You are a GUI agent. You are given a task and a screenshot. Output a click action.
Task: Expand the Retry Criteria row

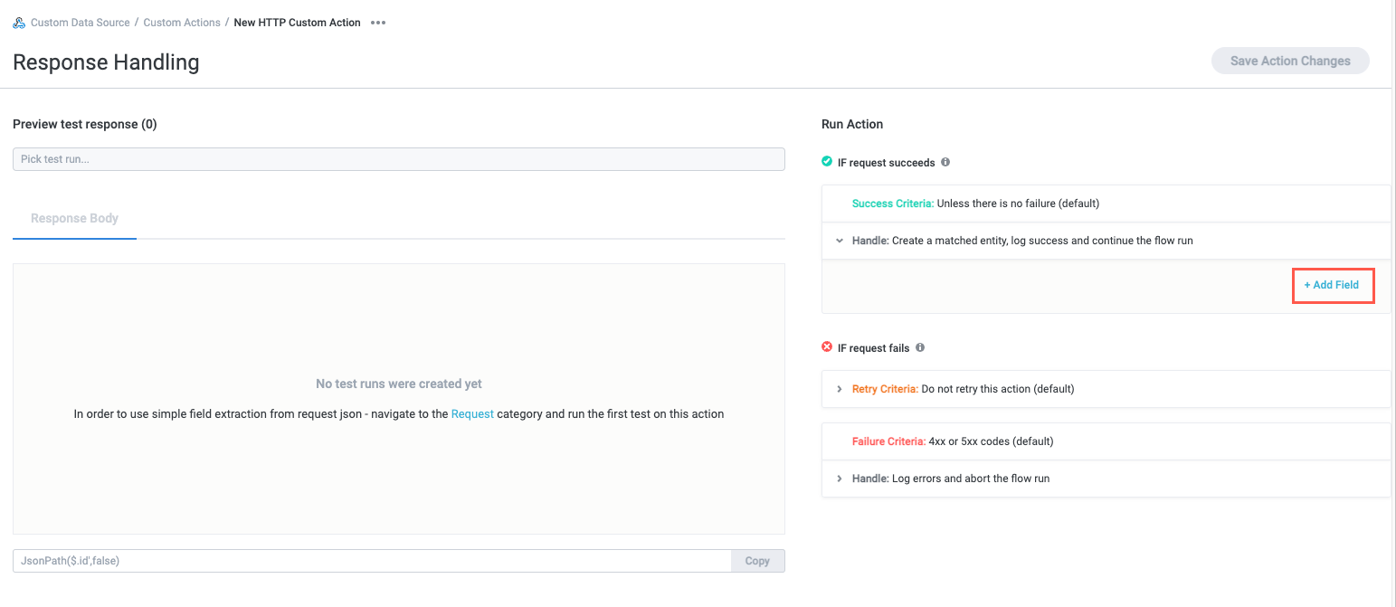[840, 389]
